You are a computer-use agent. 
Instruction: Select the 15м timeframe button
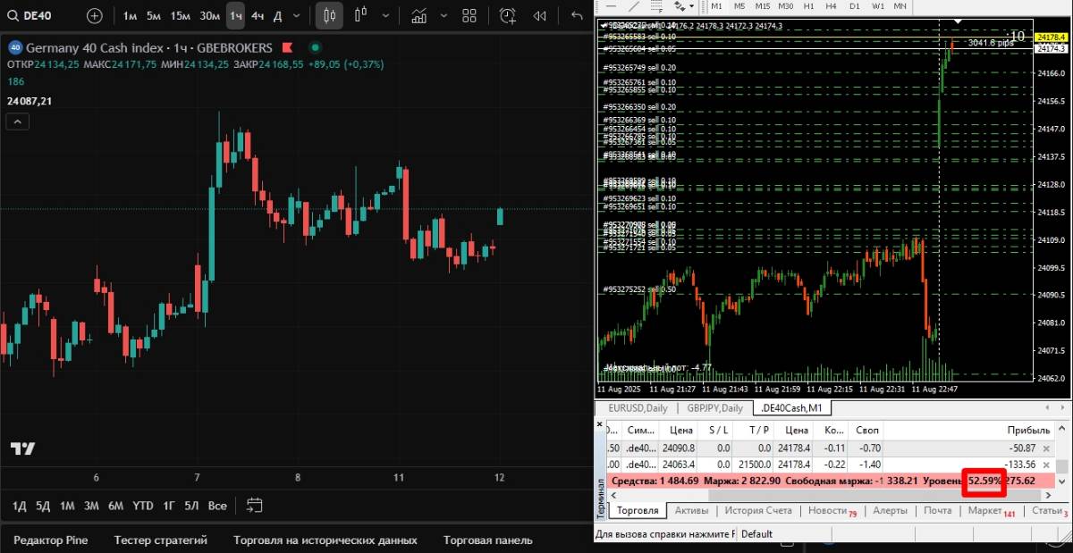coord(180,15)
